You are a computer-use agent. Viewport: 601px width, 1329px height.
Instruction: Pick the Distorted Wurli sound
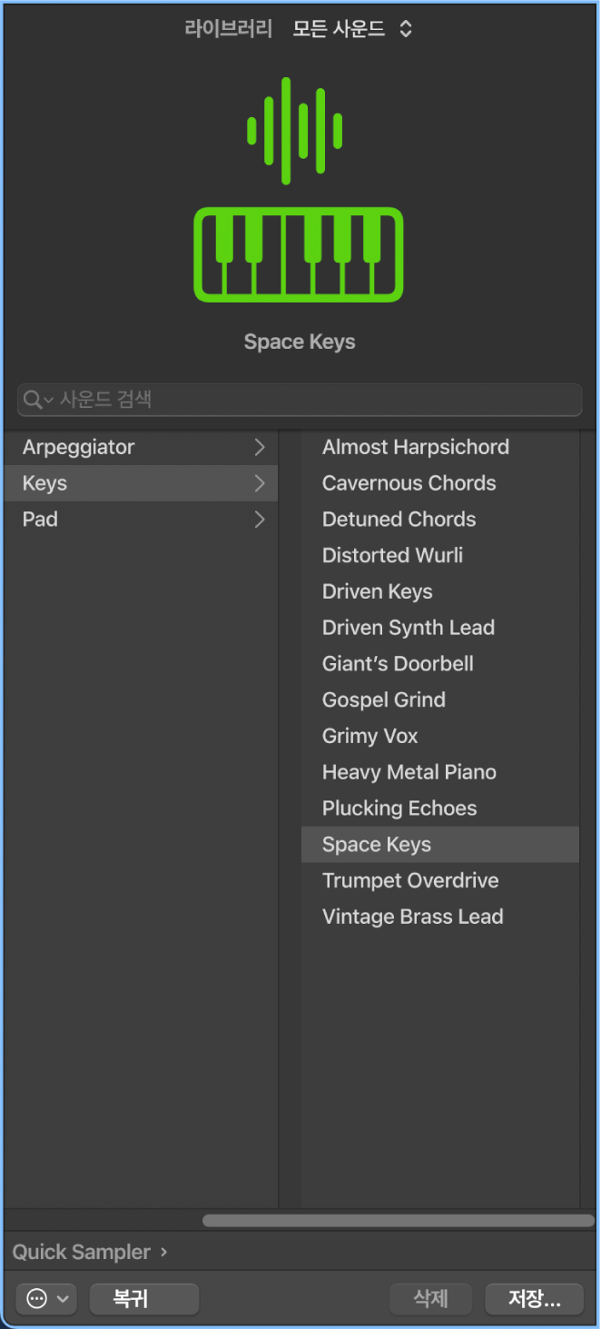tap(393, 555)
